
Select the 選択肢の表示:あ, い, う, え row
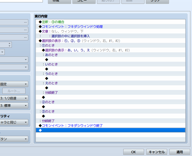tap(111, 50)
